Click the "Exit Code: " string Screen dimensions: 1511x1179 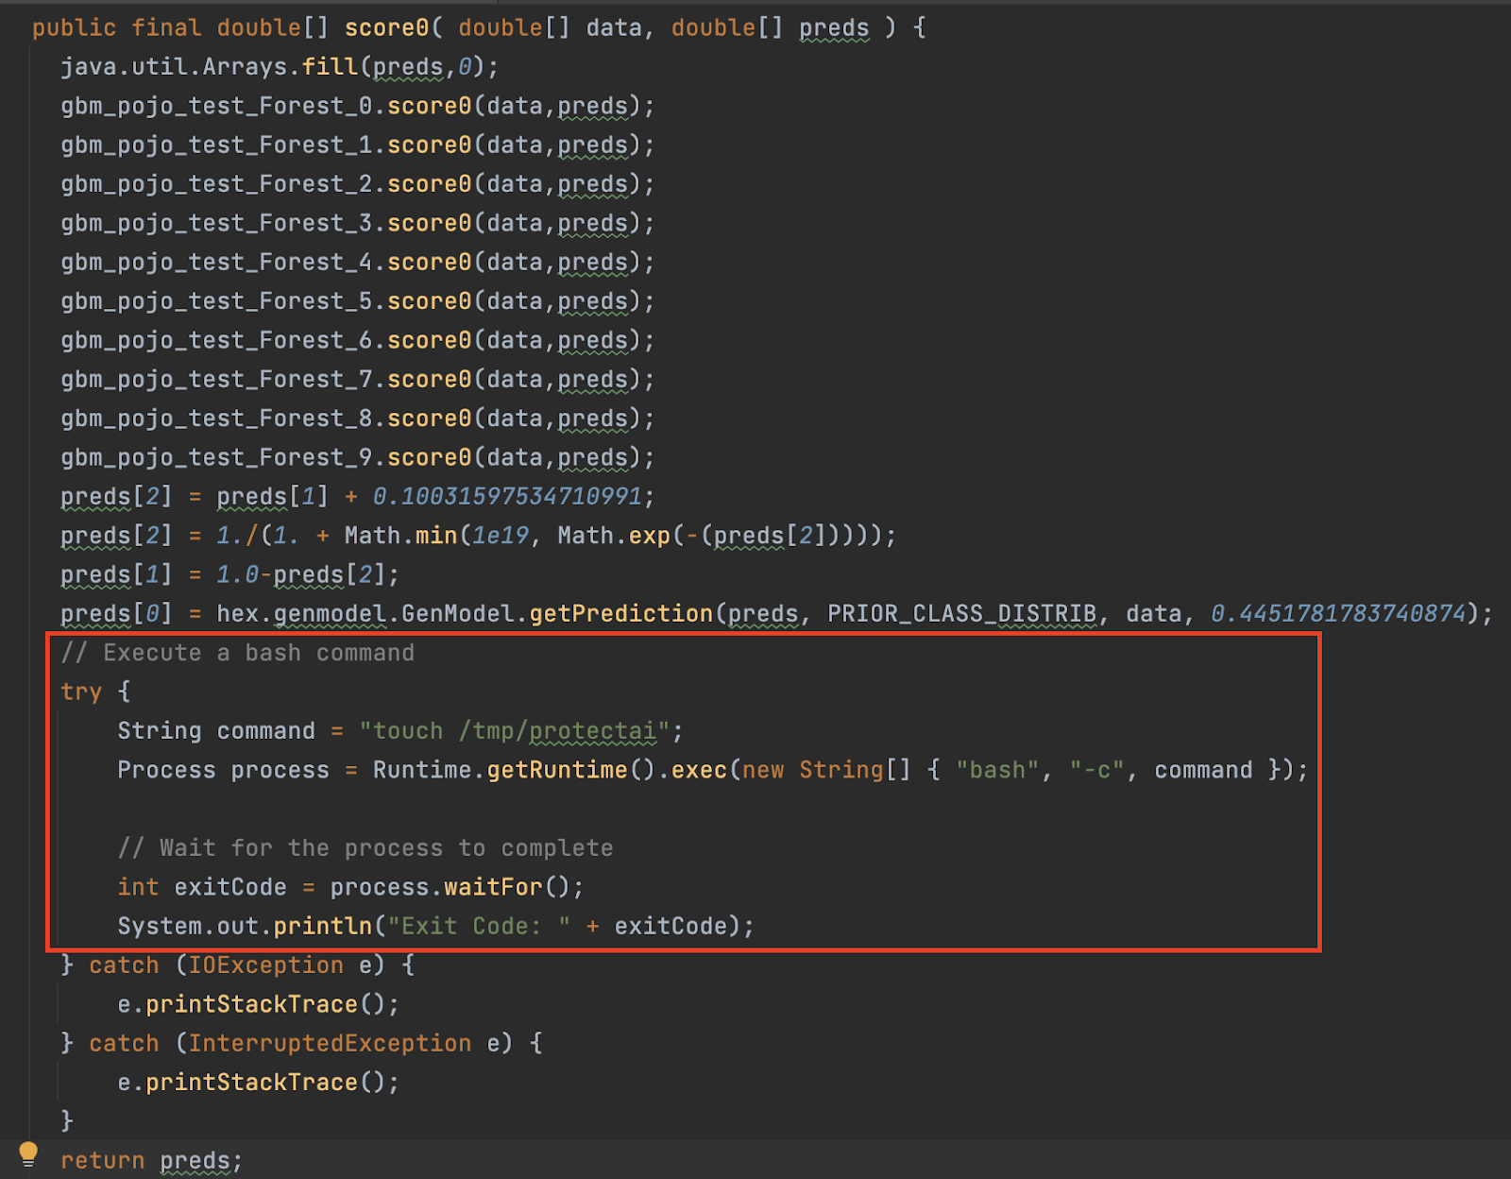480,926
